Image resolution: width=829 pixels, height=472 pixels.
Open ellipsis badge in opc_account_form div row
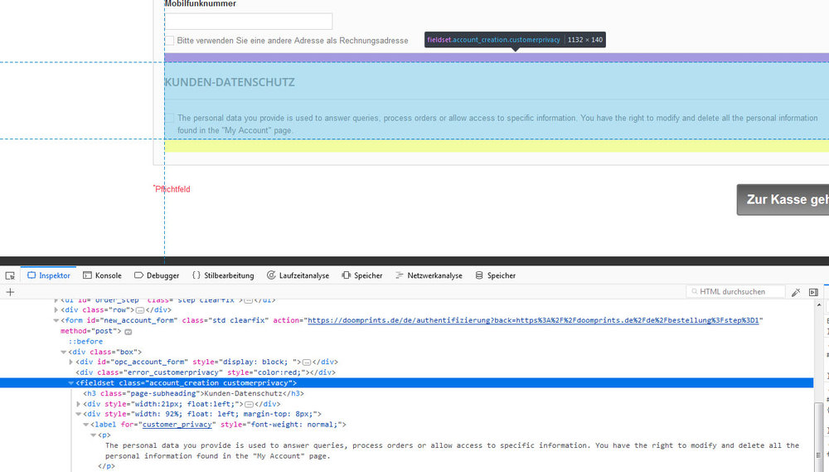(307, 363)
